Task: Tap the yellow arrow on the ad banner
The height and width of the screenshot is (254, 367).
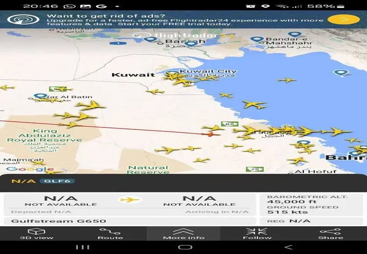Action: (x=344, y=20)
